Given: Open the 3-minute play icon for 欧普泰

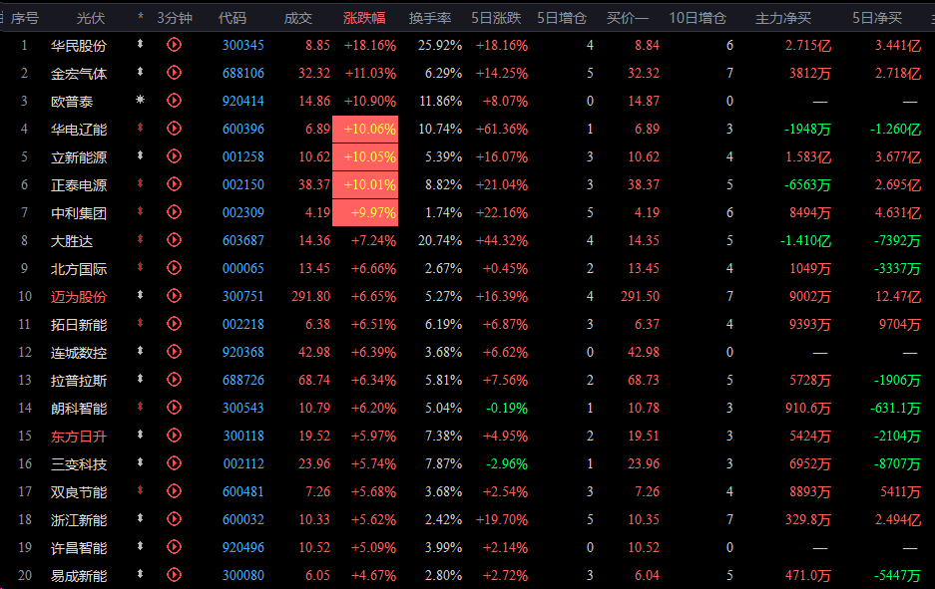Looking at the screenshot, I should click(175, 101).
